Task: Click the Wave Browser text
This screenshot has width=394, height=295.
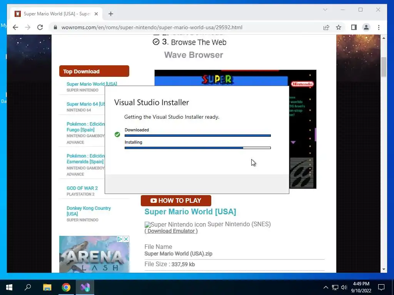Action: [x=194, y=55]
